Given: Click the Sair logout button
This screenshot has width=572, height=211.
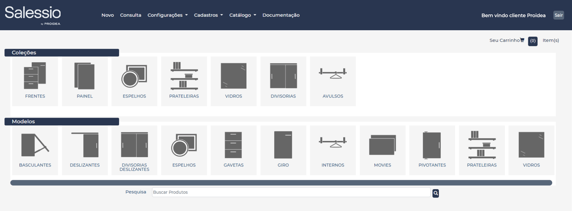Looking at the screenshot, I should point(558,15).
